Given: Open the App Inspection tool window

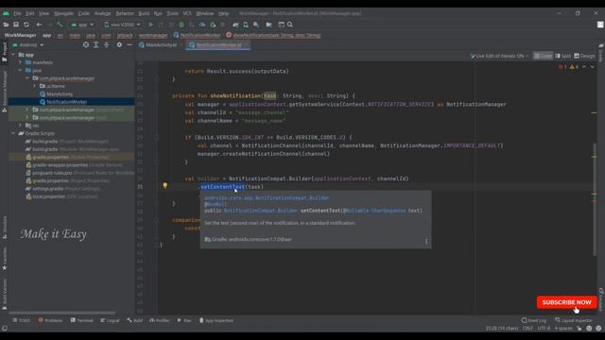Looking at the screenshot, I should 216,320.
